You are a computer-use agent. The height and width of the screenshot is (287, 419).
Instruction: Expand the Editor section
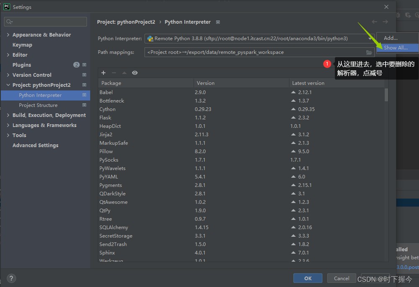coord(8,55)
